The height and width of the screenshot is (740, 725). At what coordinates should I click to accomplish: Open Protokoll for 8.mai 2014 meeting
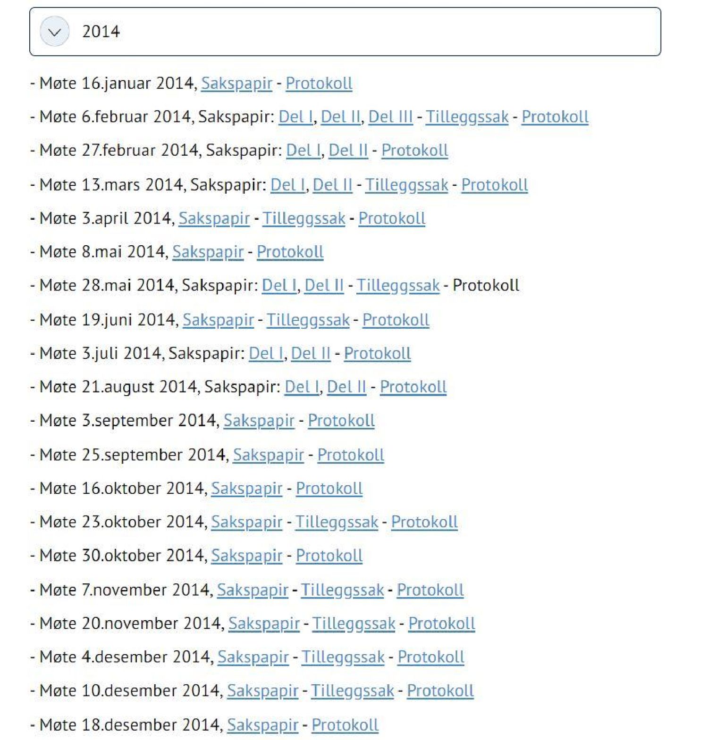pyautogui.click(x=290, y=252)
